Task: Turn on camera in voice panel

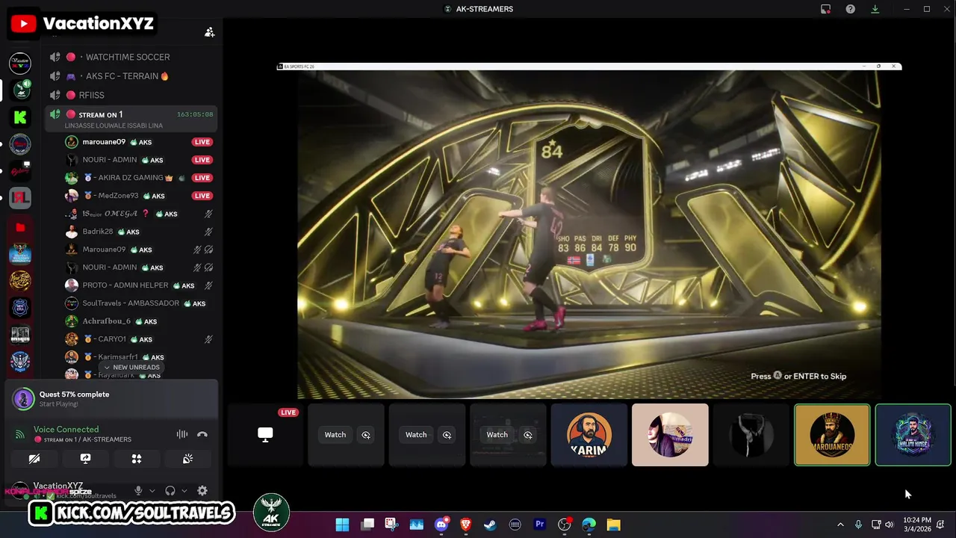Action: 34,459
